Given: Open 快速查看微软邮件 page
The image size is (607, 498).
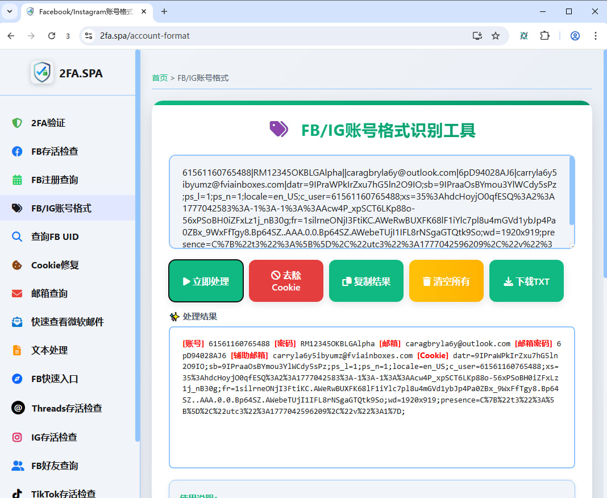Looking at the screenshot, I should [x=68, y=322].
